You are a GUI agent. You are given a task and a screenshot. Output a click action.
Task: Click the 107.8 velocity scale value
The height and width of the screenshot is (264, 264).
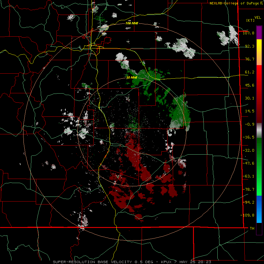pos(248,33)
